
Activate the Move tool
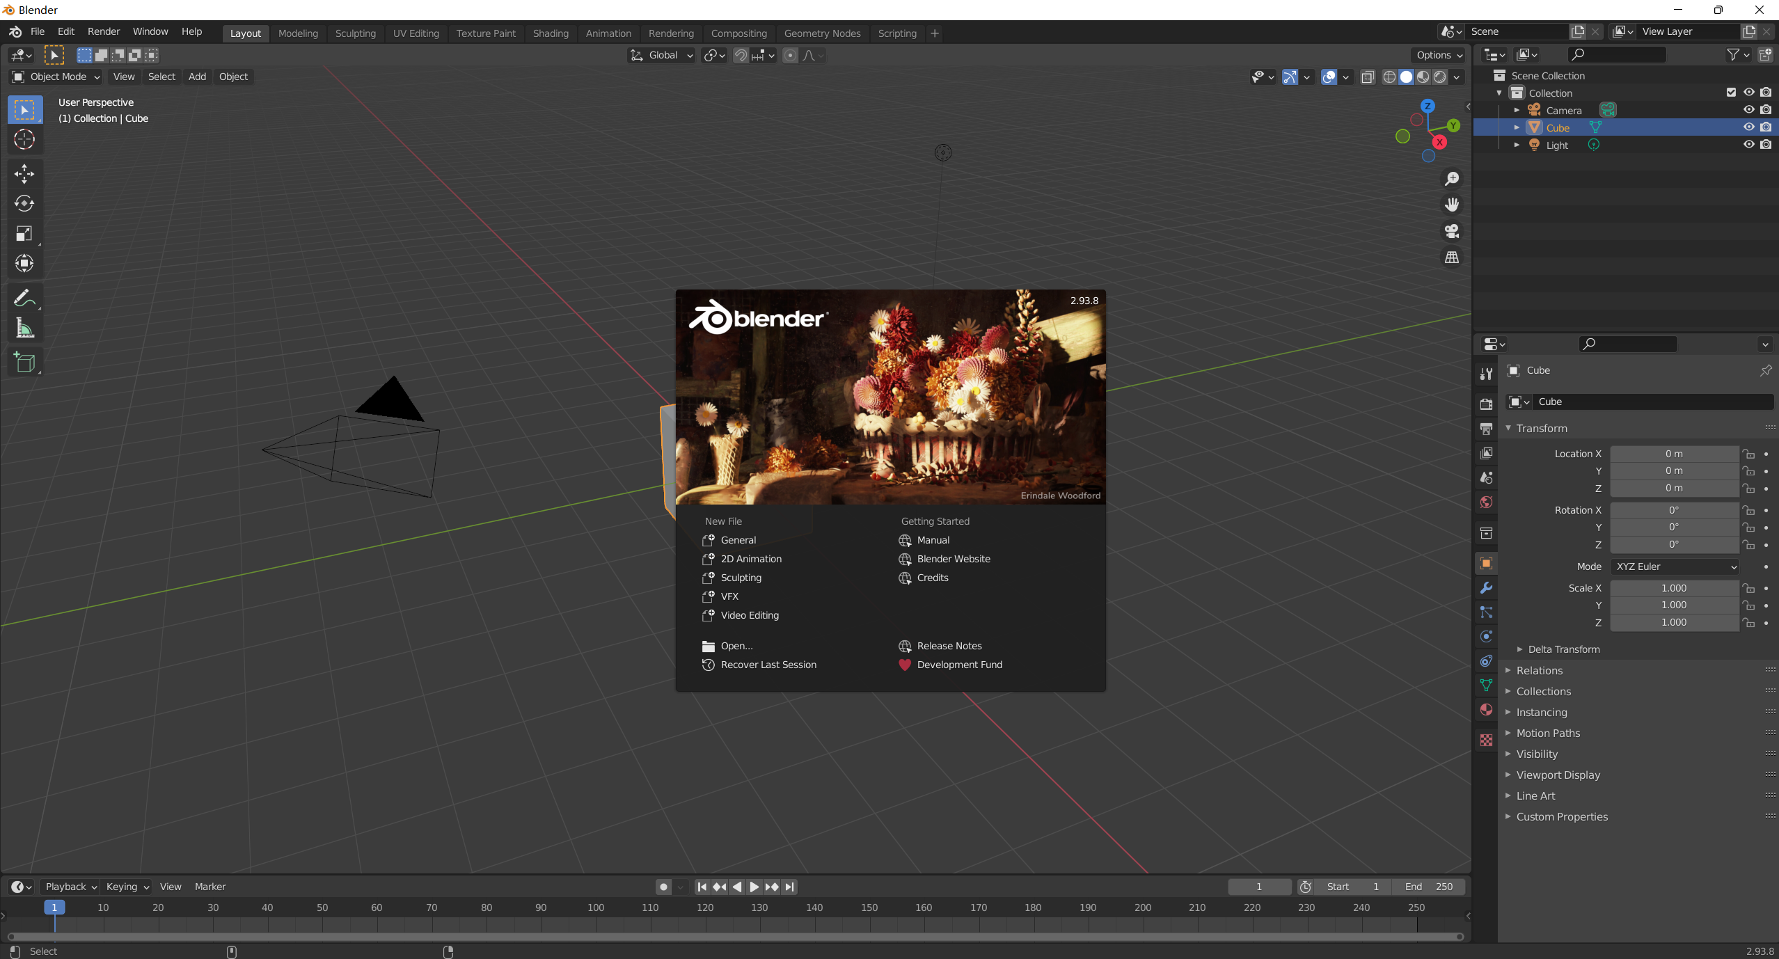pos(24,173)
